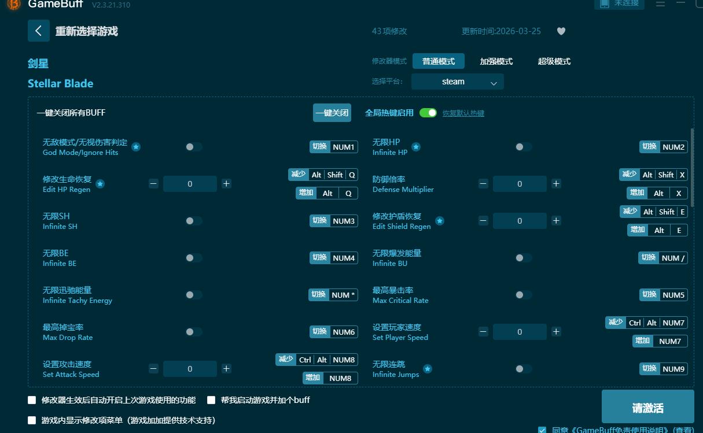Click the 恢复默认热键 link

(463, 113)
